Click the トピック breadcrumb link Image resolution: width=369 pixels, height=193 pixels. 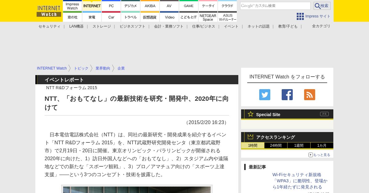tap(81, 68)
